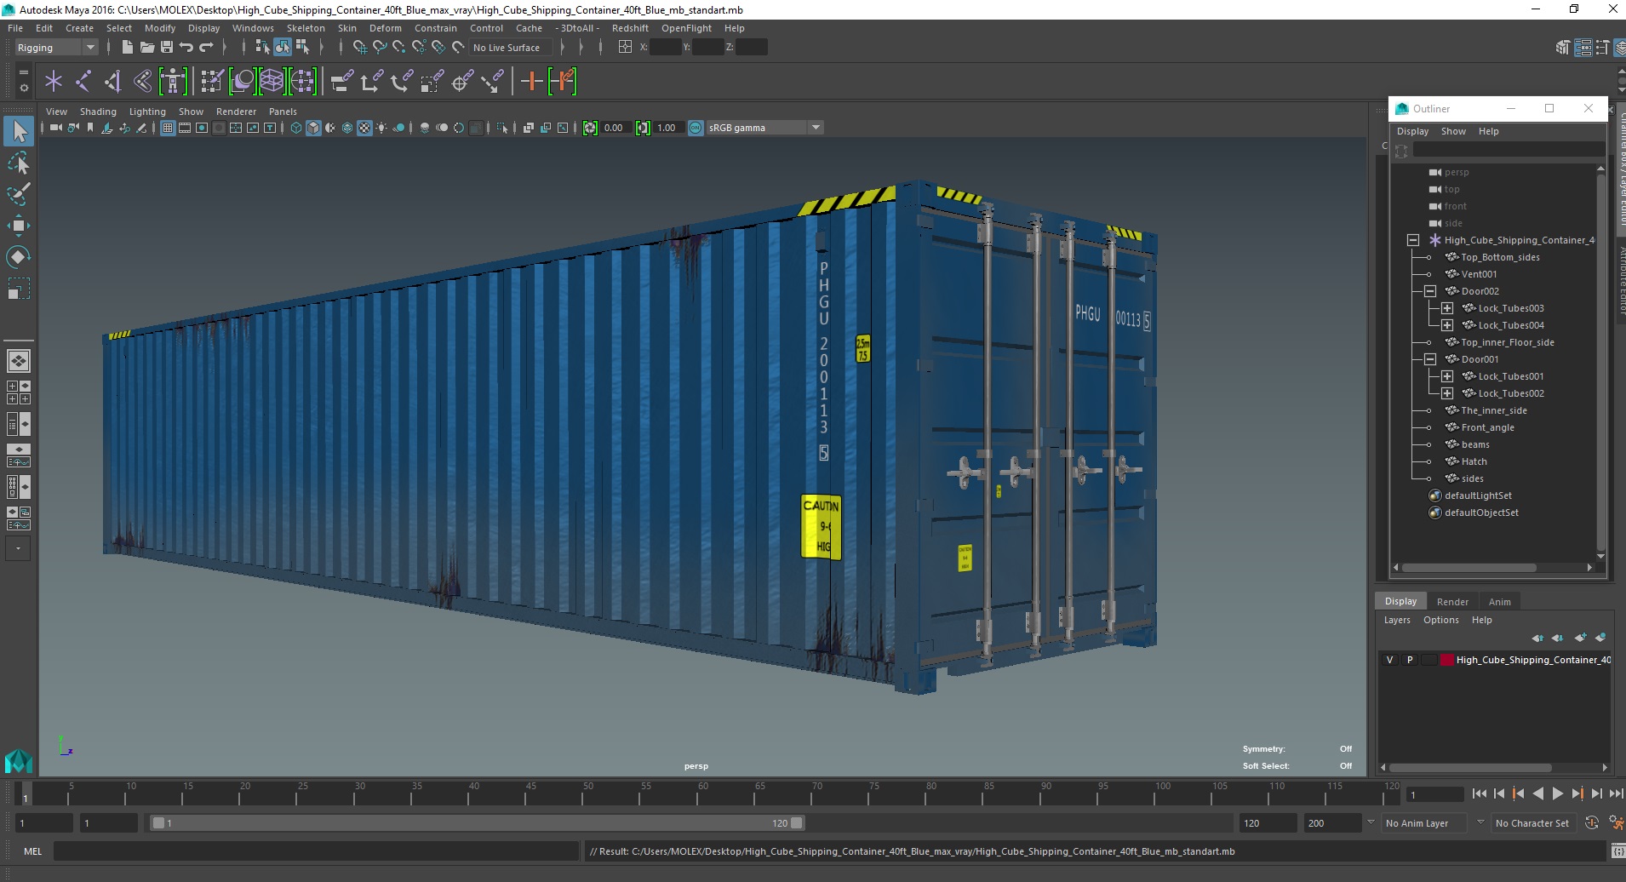
Task: Toggle Auto Keyframe button near Character Set
Action: coord(1591,823)
